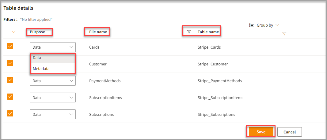Toggle the Subscriptions row checkbox
The width and height of the screenshot is (327, 140).
[x=10, y=113]
